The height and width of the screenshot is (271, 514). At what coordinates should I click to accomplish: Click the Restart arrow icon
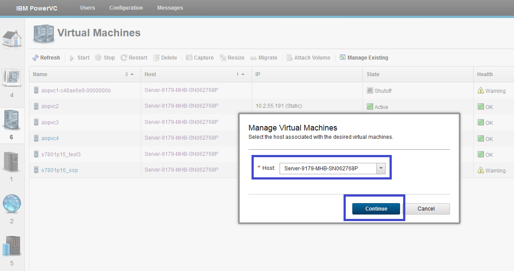(124, 58)
